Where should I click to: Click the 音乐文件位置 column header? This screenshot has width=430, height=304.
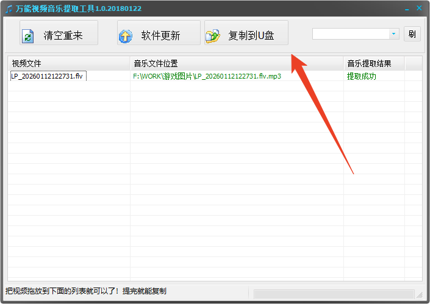coord(236,63)
